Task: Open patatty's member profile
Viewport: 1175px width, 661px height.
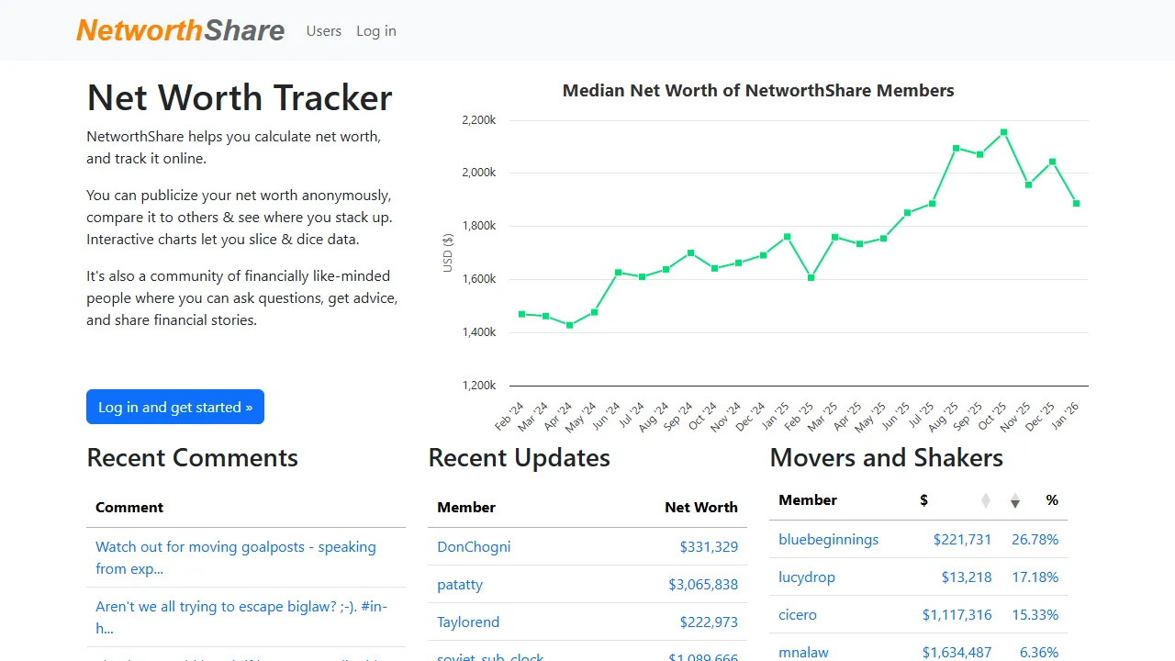Action: click(x=460, y=585)
